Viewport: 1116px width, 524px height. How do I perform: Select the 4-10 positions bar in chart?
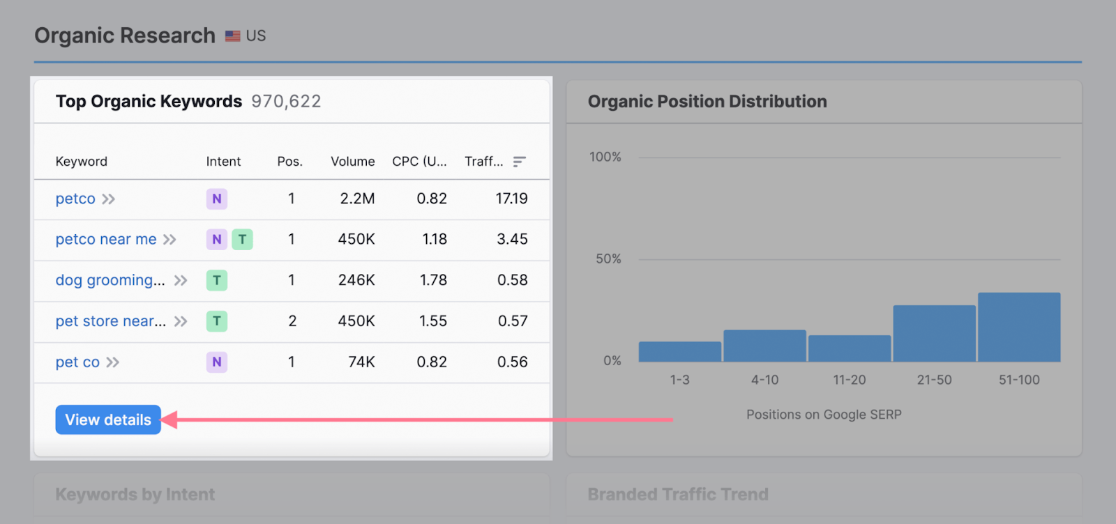[x=765, y=346]
